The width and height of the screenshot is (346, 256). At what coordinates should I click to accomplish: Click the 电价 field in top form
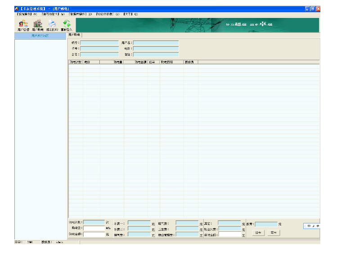click(156, 49)
